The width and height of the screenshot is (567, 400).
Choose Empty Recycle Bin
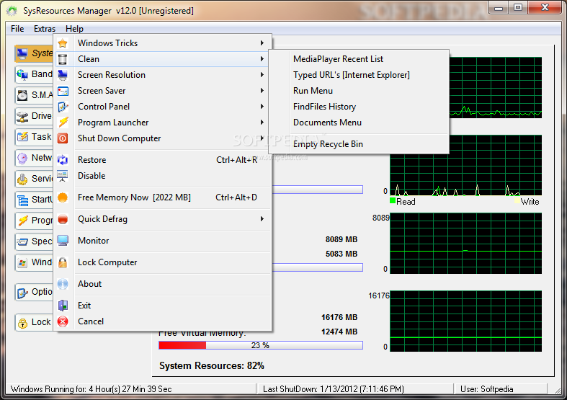pos(359,144)
